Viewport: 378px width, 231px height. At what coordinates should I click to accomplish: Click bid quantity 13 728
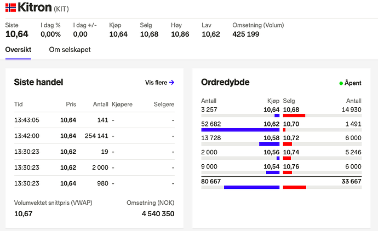click(211, 138)
